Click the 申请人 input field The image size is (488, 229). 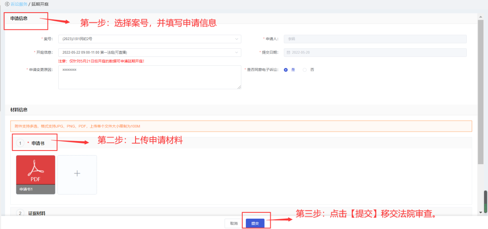click(375, 39)
